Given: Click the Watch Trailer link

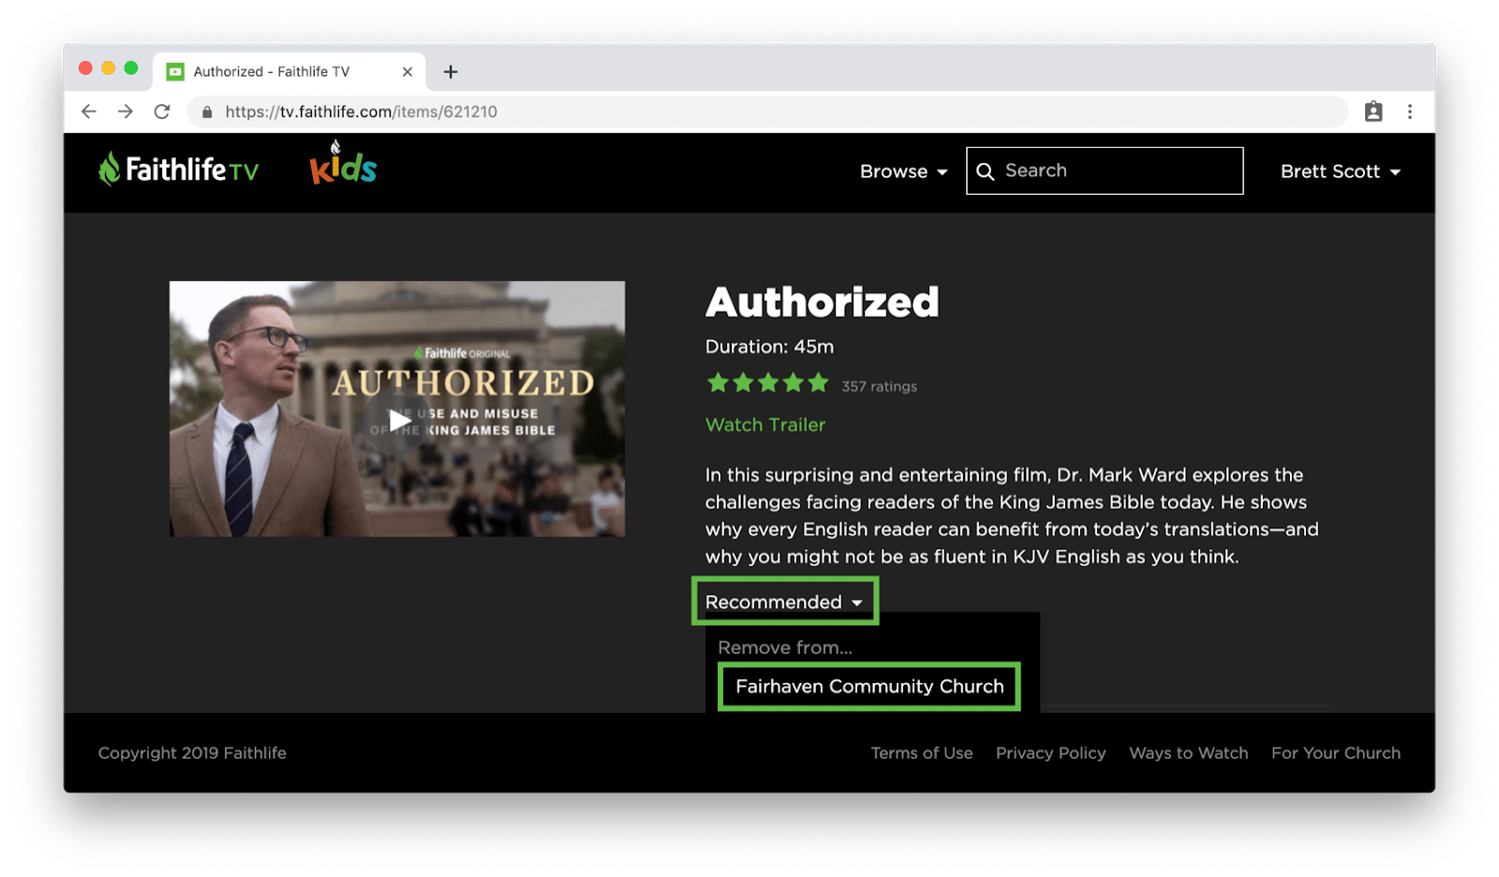Looking at the screenshot, I should 765,424.
